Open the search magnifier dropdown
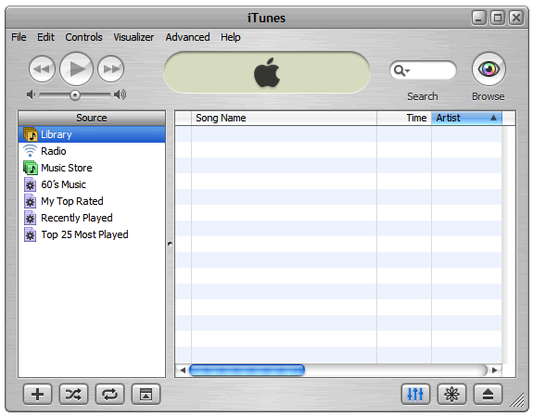 tap(401, 70)
